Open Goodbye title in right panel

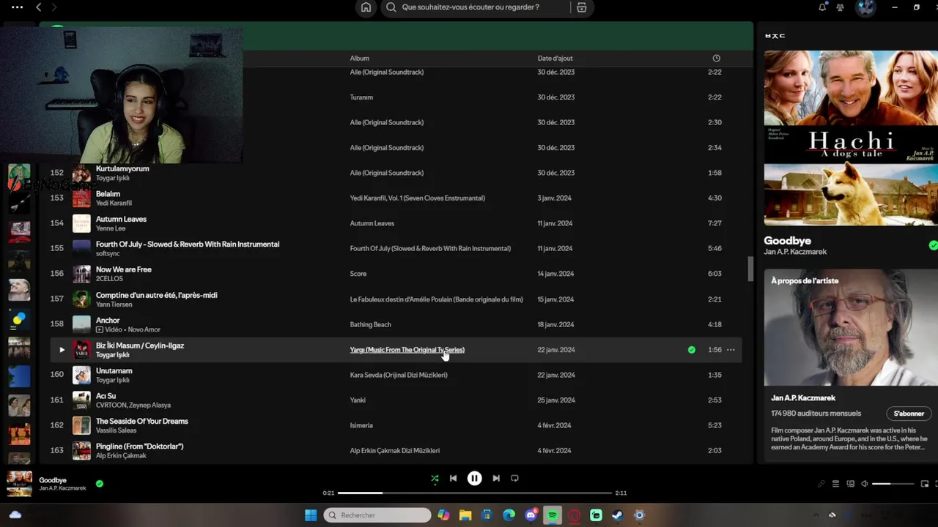tap(787, 240)
